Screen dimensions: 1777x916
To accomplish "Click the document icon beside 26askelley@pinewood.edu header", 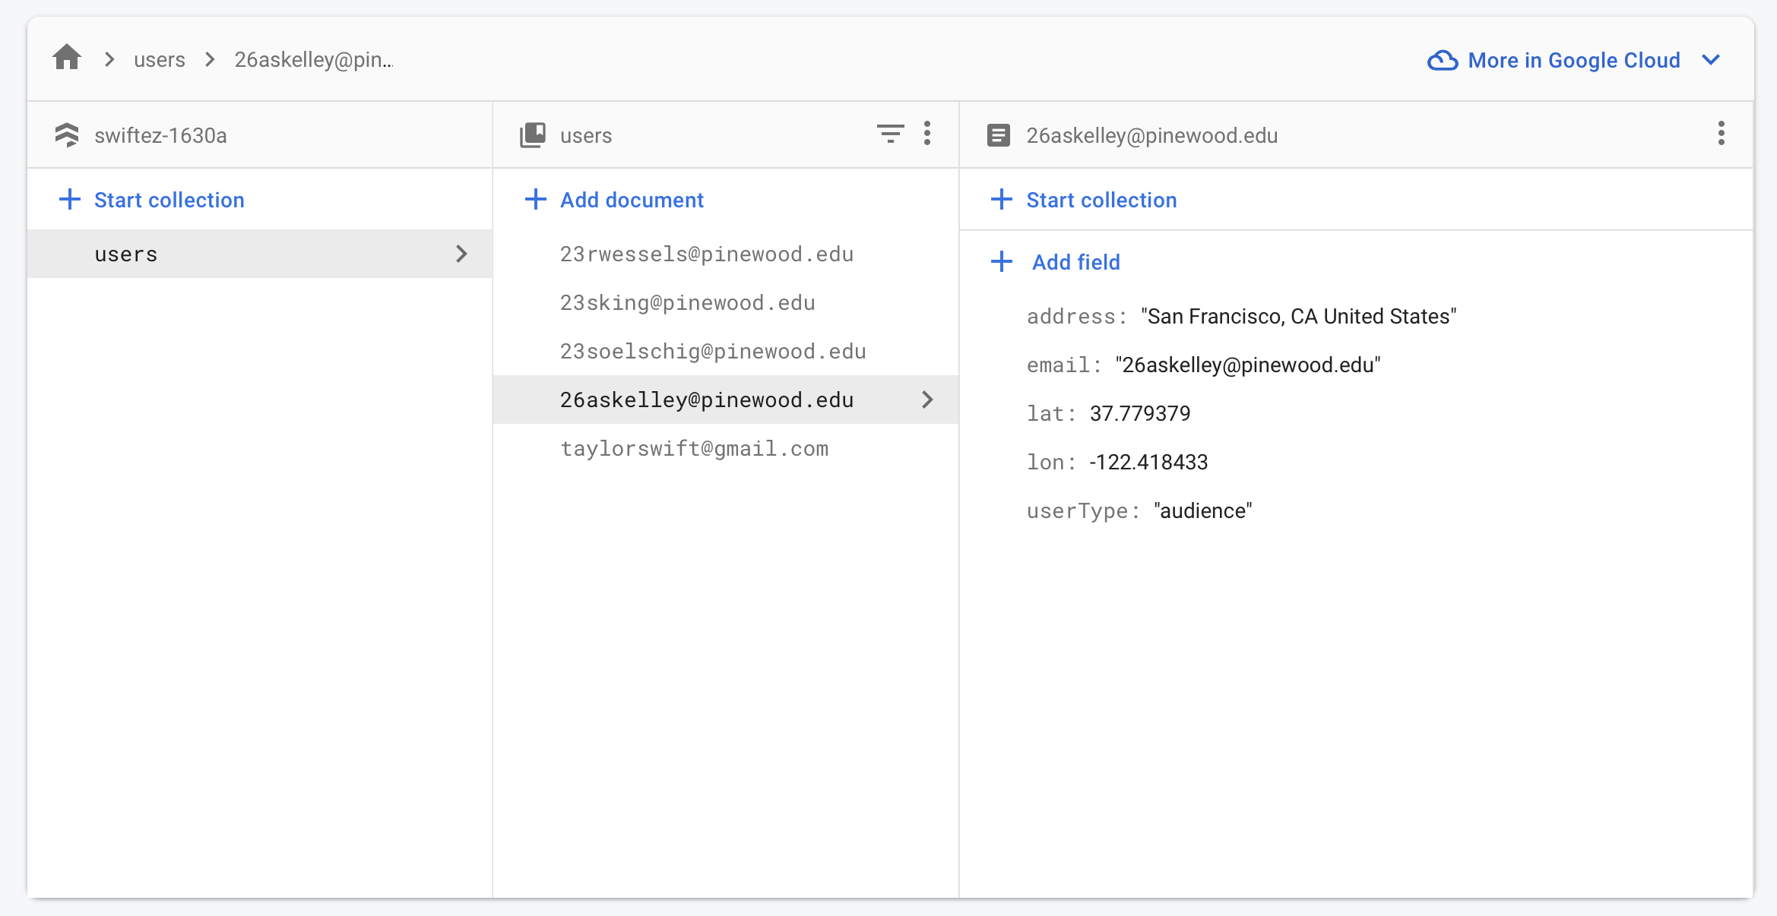I will pyautogui.click(x=998, y=135).
